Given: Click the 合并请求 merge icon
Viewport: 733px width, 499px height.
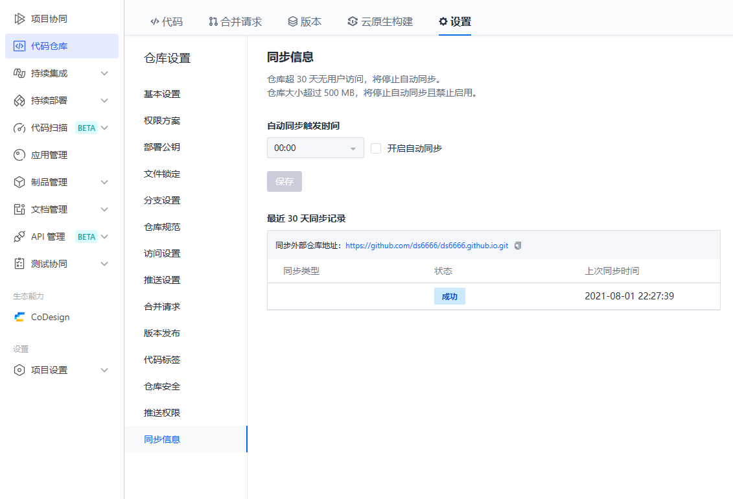Looking at the screenshot, I should click(213, 21).
